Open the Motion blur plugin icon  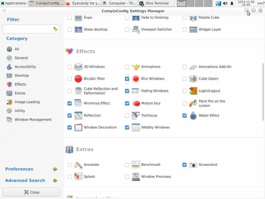tap(136, 103)
